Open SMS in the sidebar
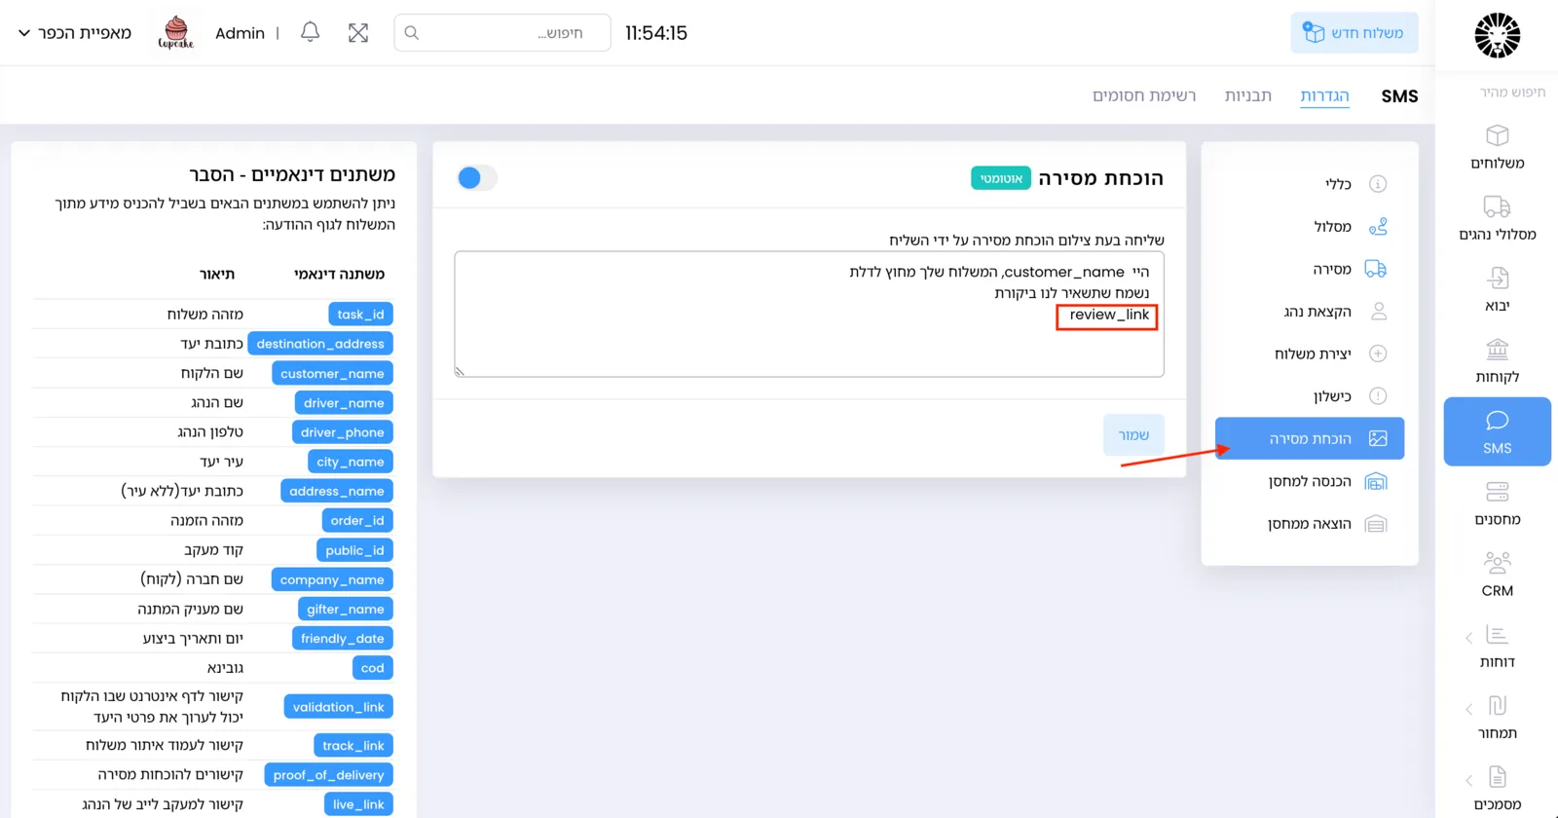Screen dimensions: 1558x818 [x=1497, y=431]
